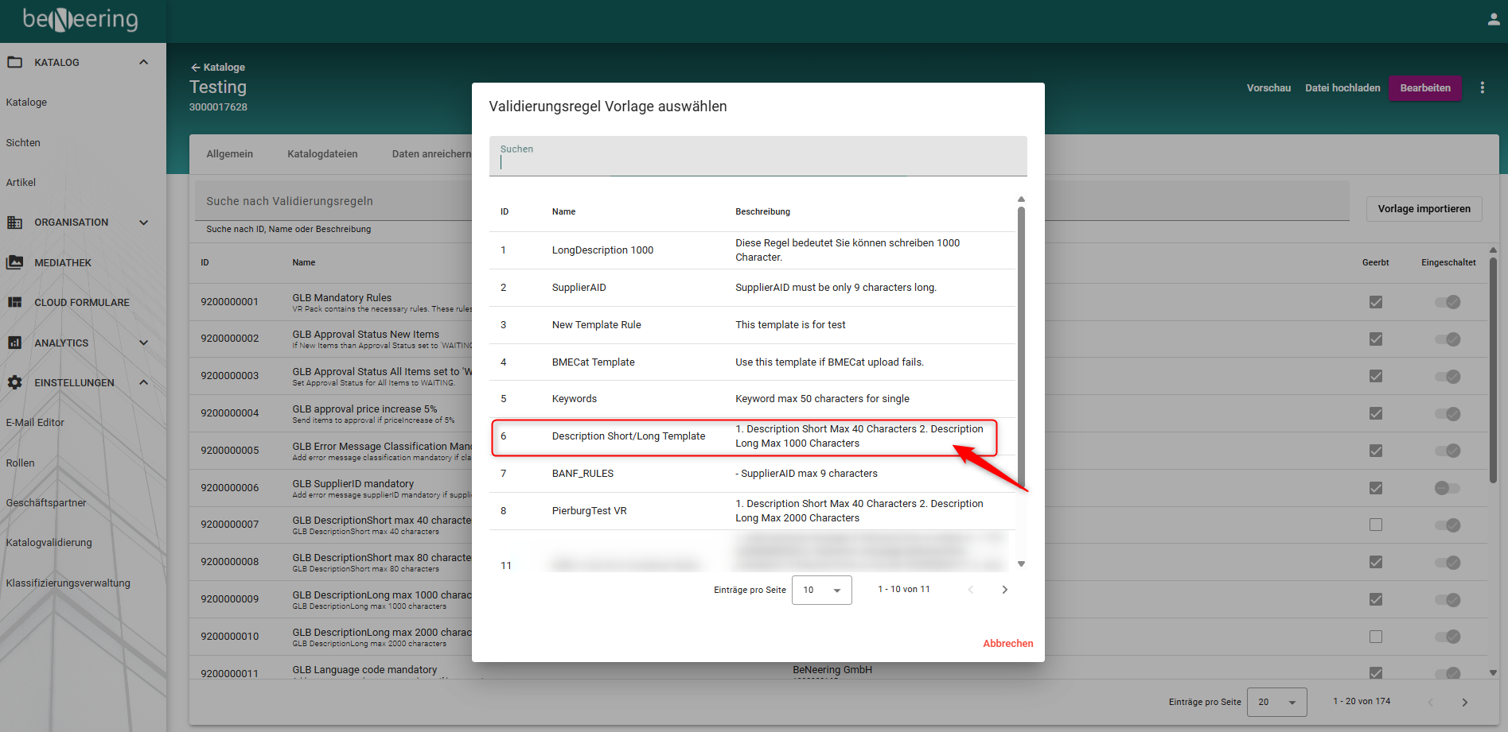This screenshot has height=732, width=1508.
Task: Expand the Organisation sidebar section
Action: [144, 223]
